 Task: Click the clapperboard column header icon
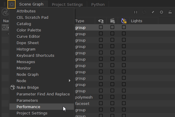[112, 21]
